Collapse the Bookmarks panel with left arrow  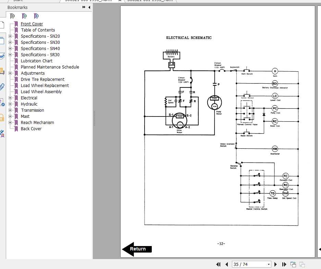[89, 7]
